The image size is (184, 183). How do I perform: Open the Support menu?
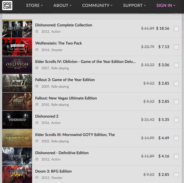134,5
